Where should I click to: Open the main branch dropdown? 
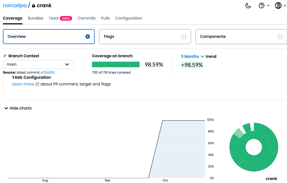39,64
